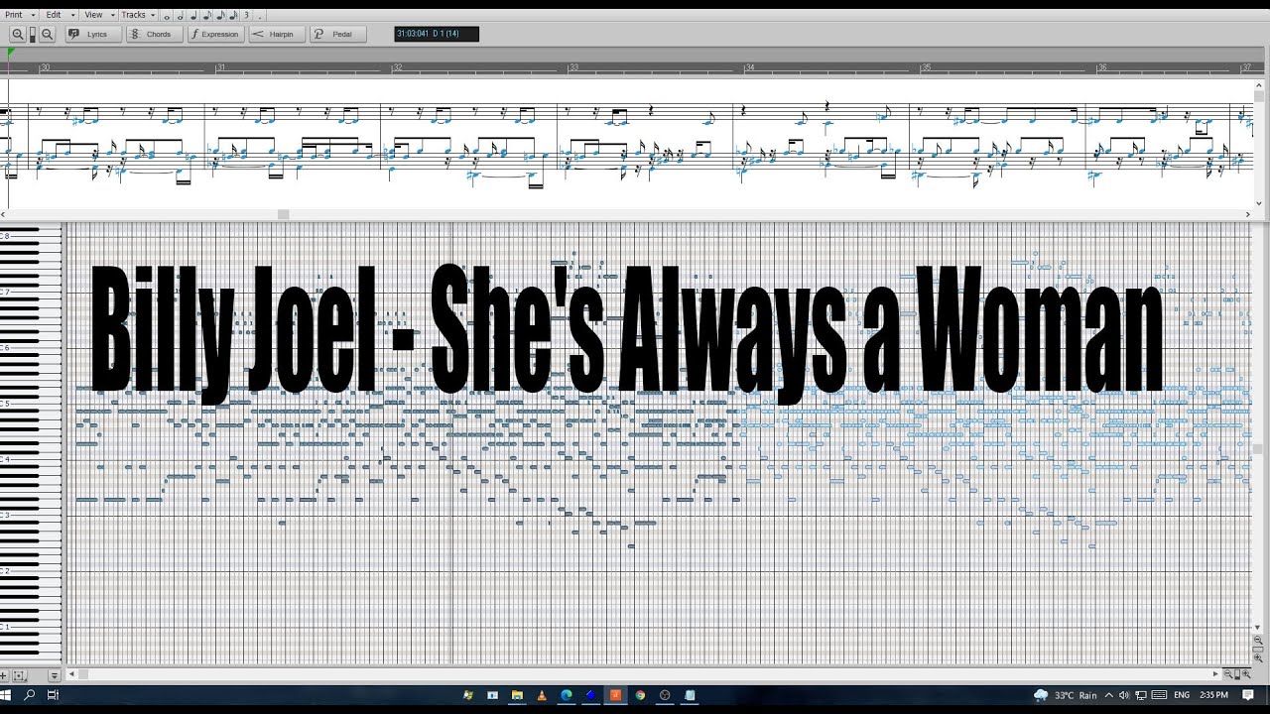This screenshot has width=1270, height=714.
Task: Open the notifications action center
Action: pyautogui.click(x=1248, y=695)
